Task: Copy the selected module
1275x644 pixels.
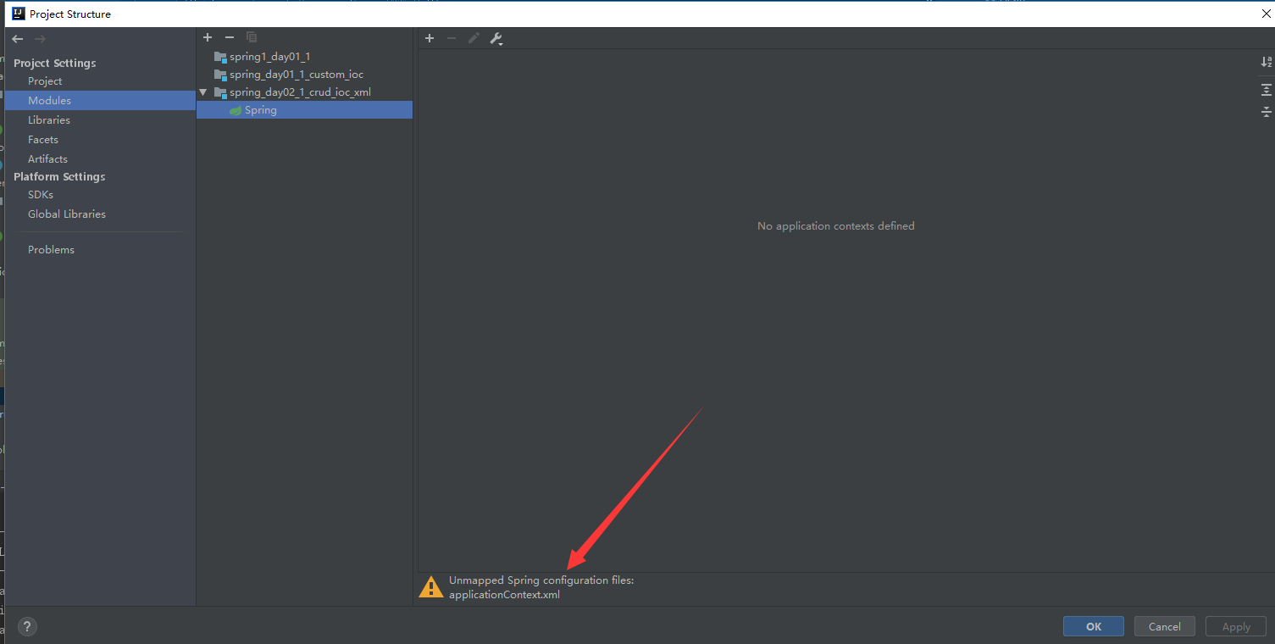Action: point(252,37)
